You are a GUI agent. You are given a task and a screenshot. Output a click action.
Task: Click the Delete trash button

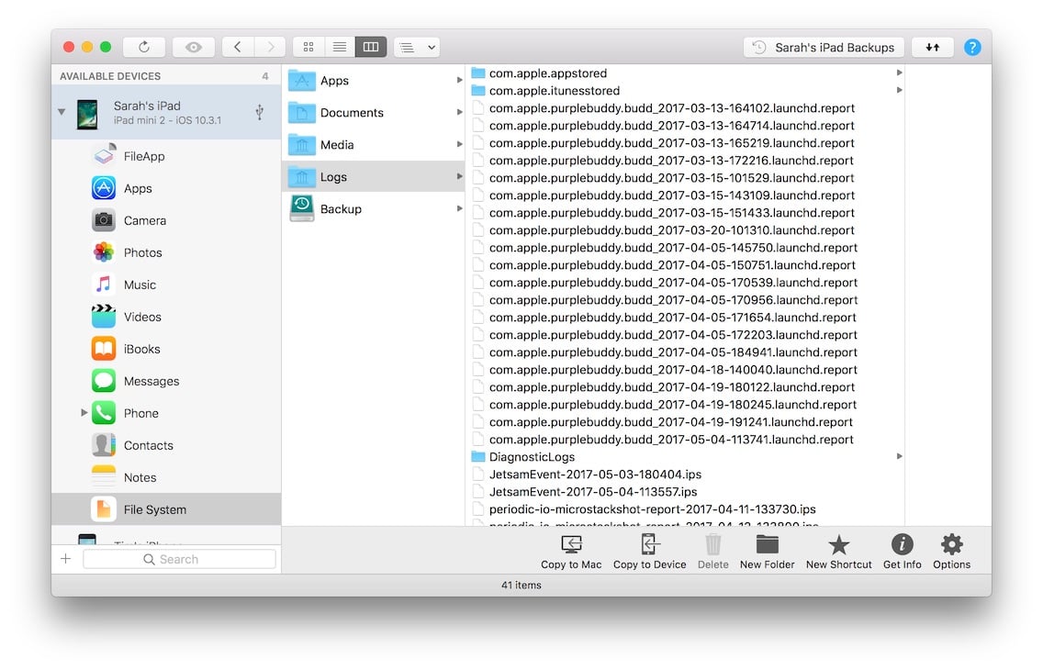[x=712, y=552]
